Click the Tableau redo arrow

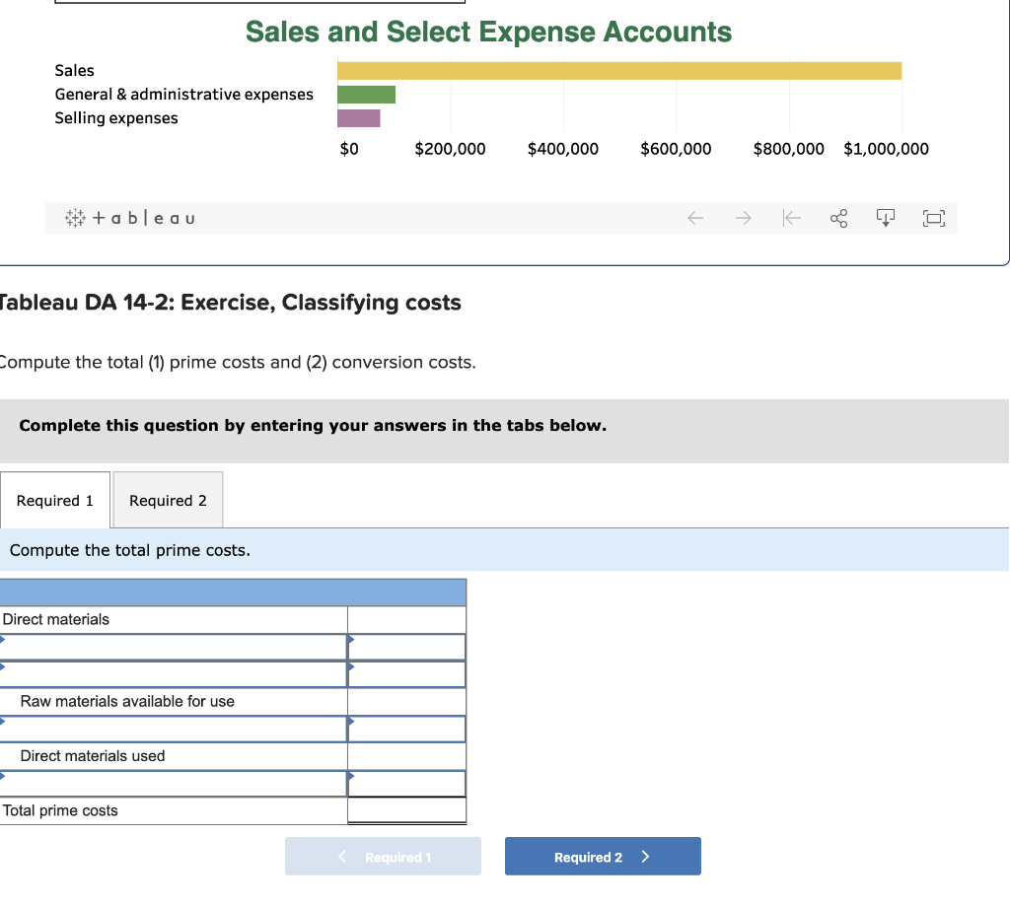pyautogui.click(x=744, y=218)
